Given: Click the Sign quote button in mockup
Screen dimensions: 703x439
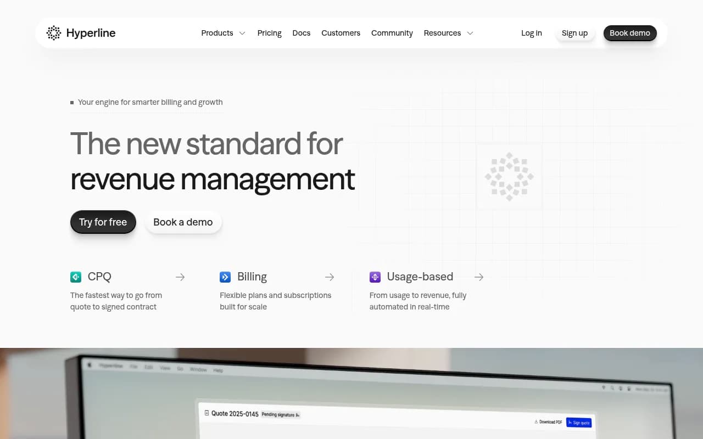Looking at the screenshot, I should (579, 423).
